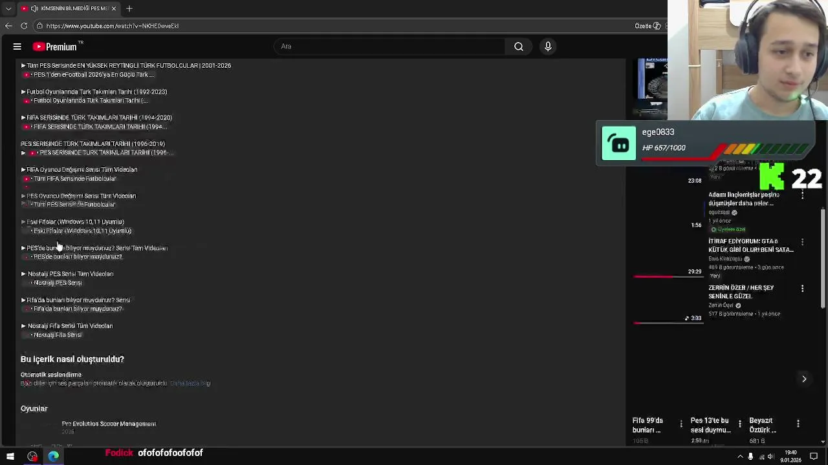The height and width of the screenshot is (465, 828).
Task: Open PES'de bunları biliyor muydunuz? Serisi heading
Action: (x=97, y=248)
